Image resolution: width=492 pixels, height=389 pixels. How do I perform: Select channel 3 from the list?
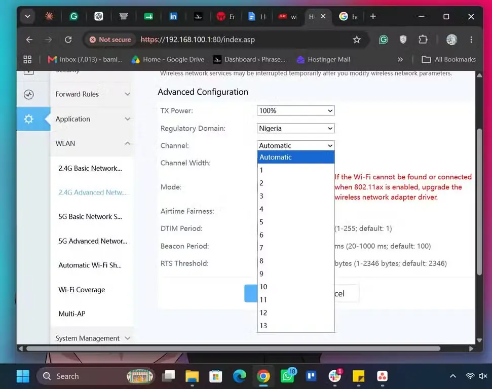click(x=296, y=196)
